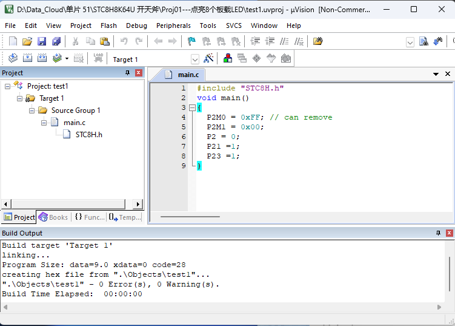The height and width of the screenshot is (326, 455).
Task: Rebuild all target files icon
Action: tap(42, 58)
